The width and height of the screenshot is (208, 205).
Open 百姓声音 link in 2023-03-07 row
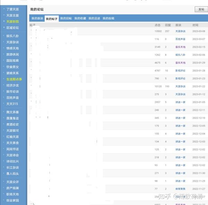click(180, 39)
